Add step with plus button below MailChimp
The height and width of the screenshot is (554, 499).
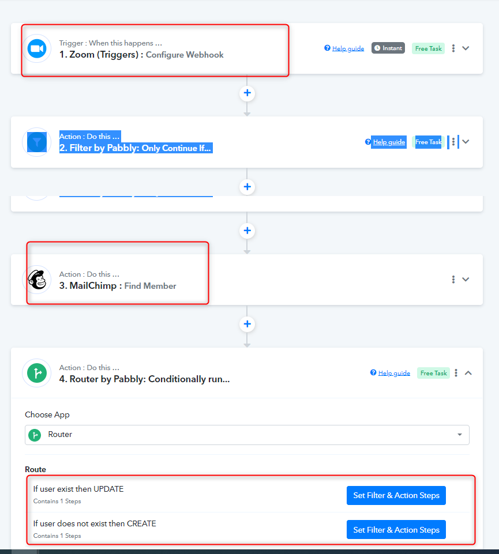(x=247, y=324)
